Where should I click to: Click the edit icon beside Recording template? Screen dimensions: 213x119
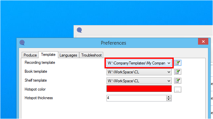[x=177, y=63]
